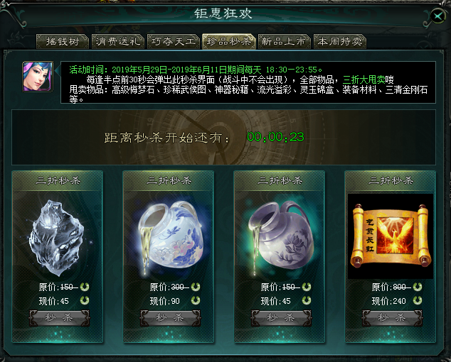Close the 钜惠狂欢 window

coord(438,16)
